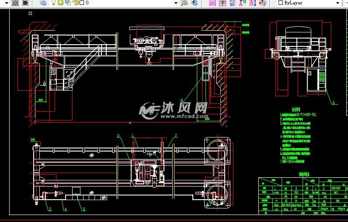Image resolution: width=348 pixels, height=222 pixels.
Task: Toggle layer 0 viewport freeze icon
Action: pos(68,3)
